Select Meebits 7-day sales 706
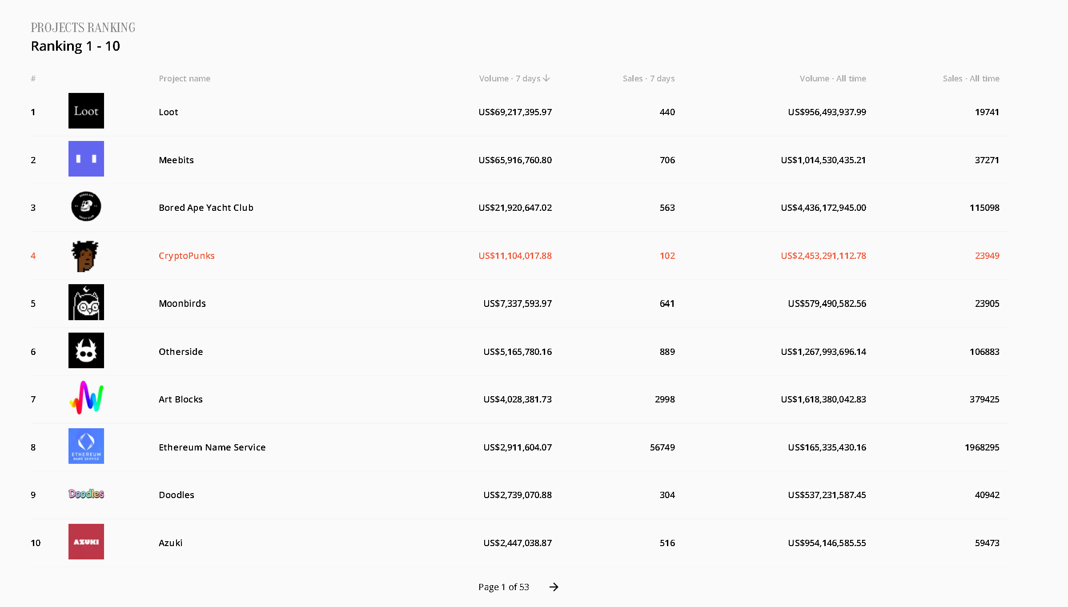Screen dimensions: 1068x607 click(667, 160)
